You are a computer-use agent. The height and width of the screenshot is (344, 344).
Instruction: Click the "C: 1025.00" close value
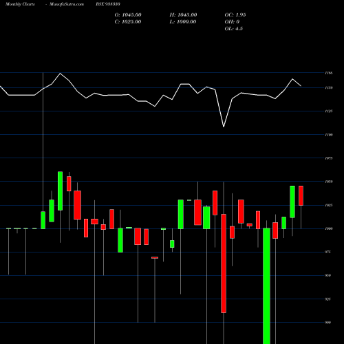click(x=128, y=21)
